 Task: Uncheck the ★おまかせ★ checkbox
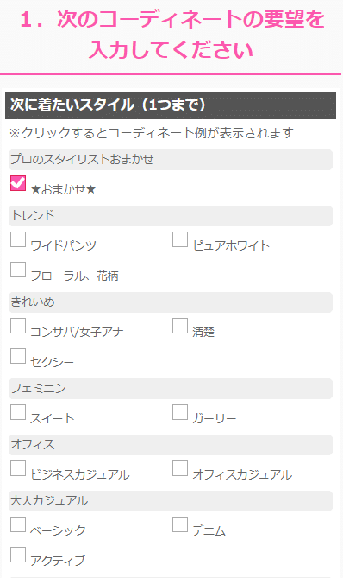click(18, 183)
